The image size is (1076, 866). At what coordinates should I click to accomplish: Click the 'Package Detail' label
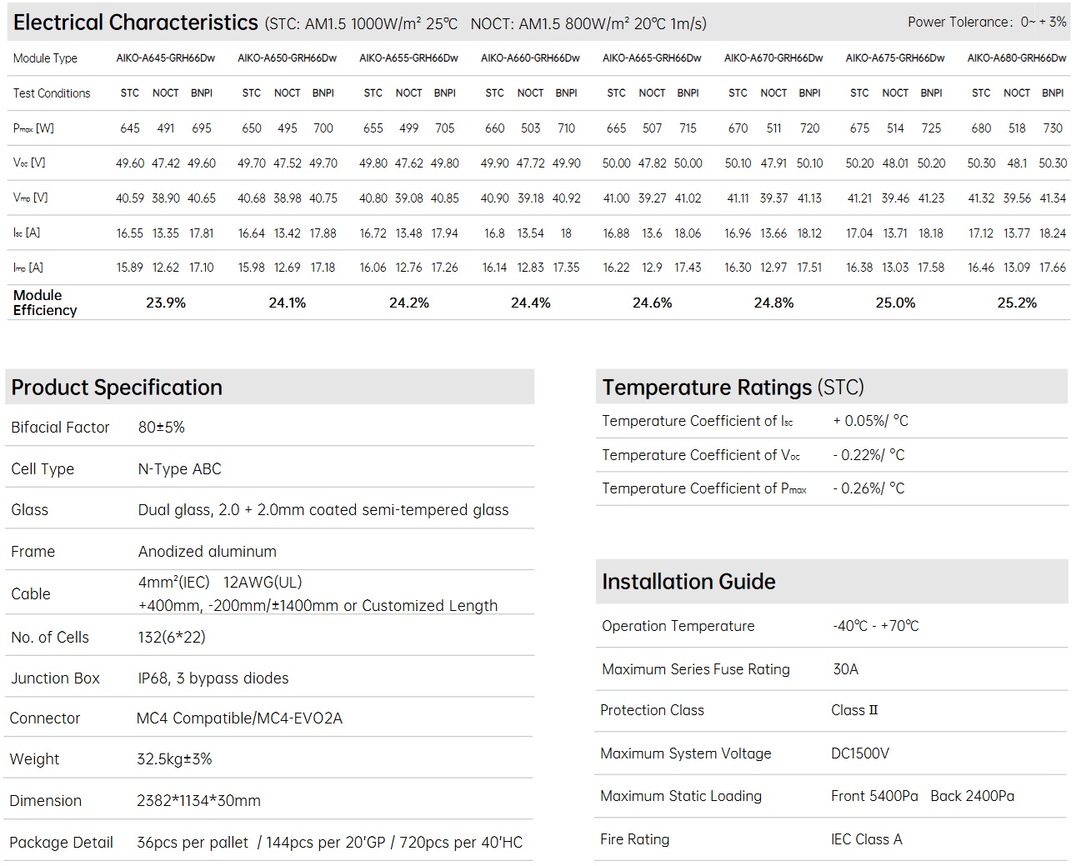pos(61,843)
